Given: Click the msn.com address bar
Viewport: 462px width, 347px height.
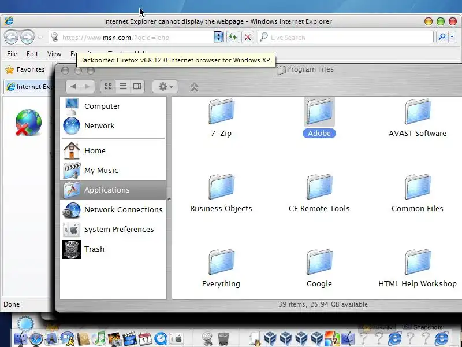Looking at the screenshot, I should (x=132, y=38).
